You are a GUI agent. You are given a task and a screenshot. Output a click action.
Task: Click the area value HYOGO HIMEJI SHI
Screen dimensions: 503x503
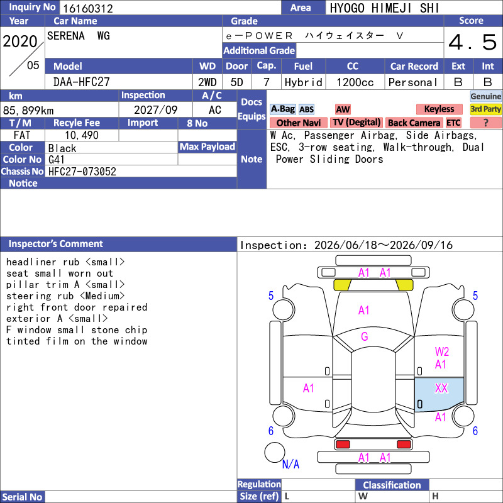click(384, 8)
